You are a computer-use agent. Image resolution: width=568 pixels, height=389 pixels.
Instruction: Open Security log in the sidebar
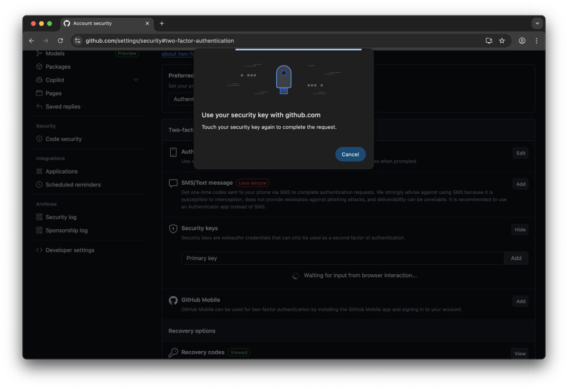click(x=61, y=217)
